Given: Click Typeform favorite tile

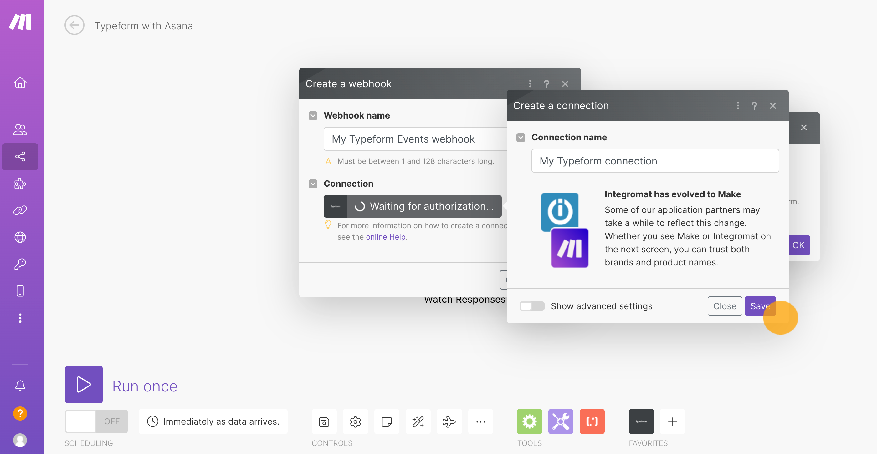Looking at the screenshot, I should point(641,421).
